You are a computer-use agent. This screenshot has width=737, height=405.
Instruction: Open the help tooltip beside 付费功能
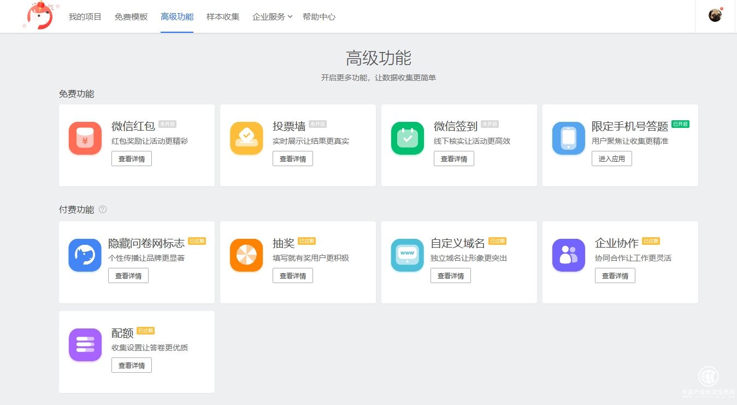click(x=103, y=209)
